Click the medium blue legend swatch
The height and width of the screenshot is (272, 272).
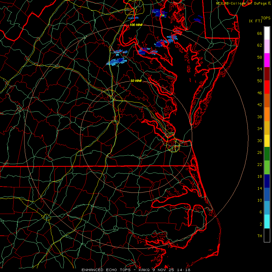tap(267, 194)
